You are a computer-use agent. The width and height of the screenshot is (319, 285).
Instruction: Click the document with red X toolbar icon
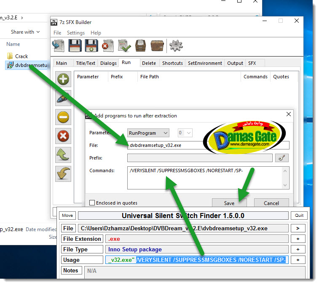108,46
